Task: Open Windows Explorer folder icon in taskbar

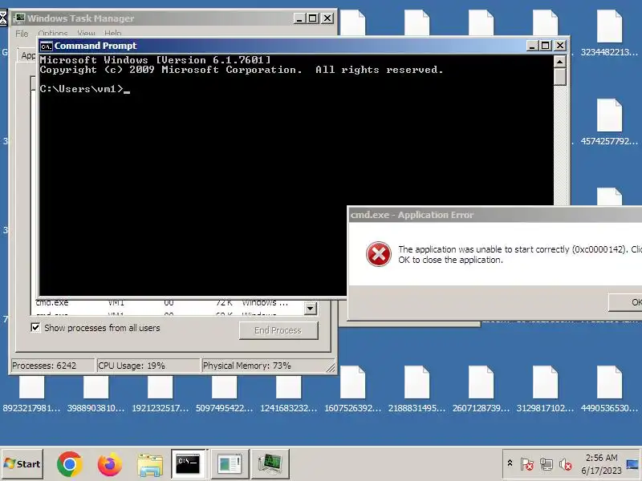Action: (x=150, y=464)
